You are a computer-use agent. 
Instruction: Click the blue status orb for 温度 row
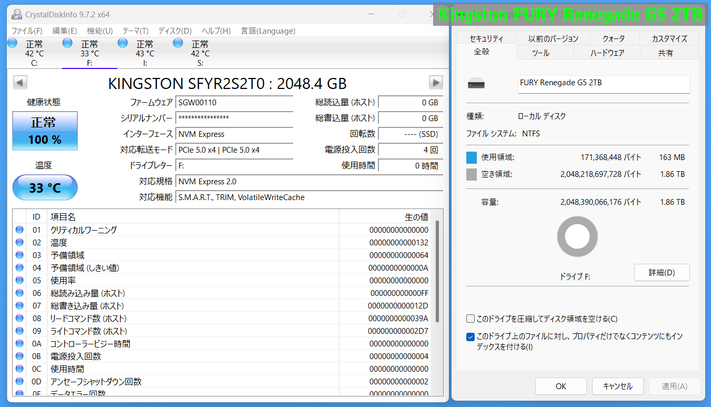[x=19, y=243]
